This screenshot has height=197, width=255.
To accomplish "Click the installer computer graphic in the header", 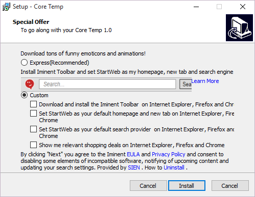I will point(239,27).
